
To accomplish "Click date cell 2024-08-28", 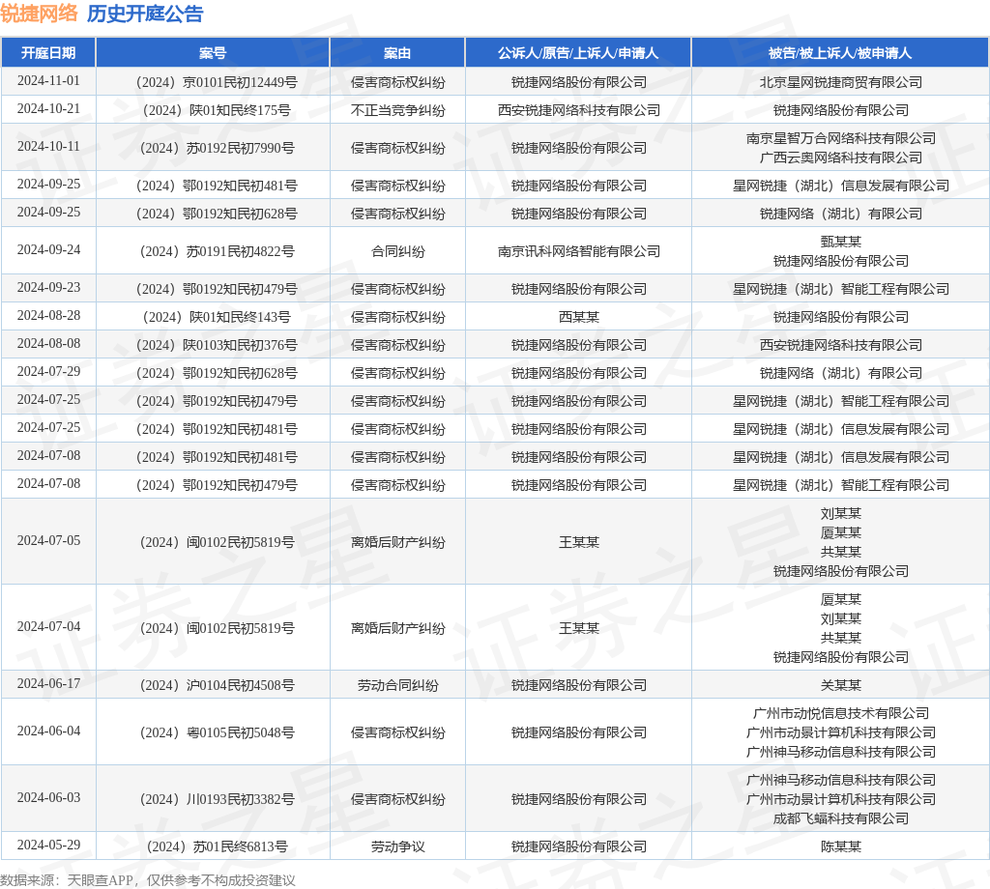I will [x=48, y=315].
